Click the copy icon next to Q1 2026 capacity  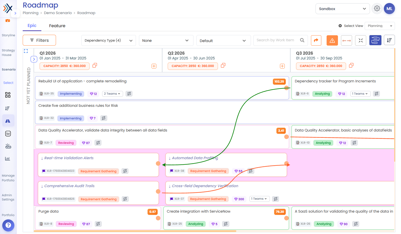pyautogui.click(x=95, y=65)
